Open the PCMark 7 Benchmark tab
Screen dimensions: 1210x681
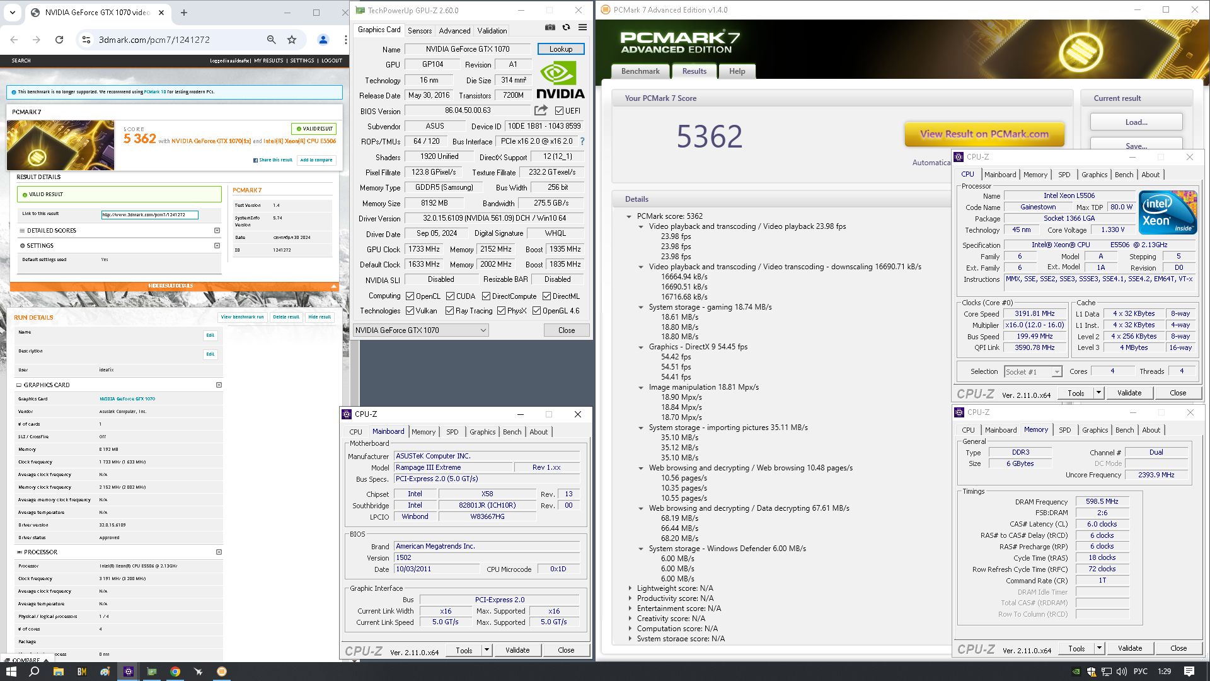point(640,71)
